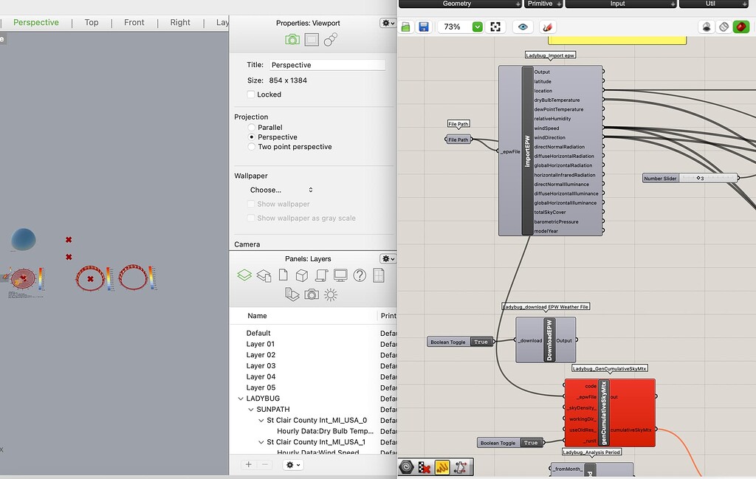Open the named views camera panel icon
This screenshot has width=756, height=479.
pyautogui.click(x=312, y=294)
